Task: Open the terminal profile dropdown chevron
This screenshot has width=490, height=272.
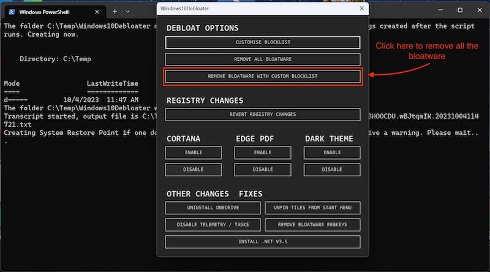Action: pos(127,12)
